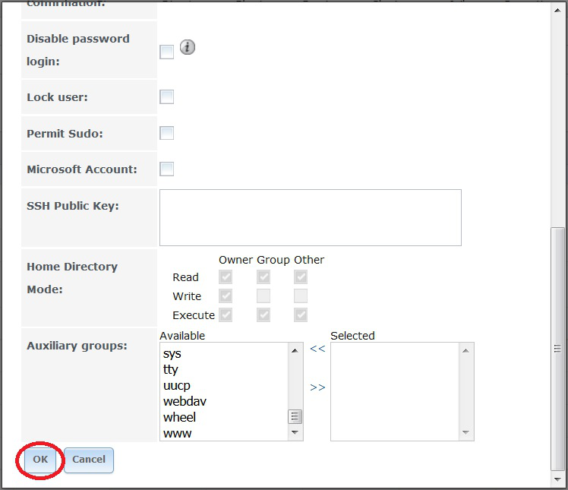Click the Cancel button
The width and height of the screenshot is (568, 490).
[x=89, y=460]
